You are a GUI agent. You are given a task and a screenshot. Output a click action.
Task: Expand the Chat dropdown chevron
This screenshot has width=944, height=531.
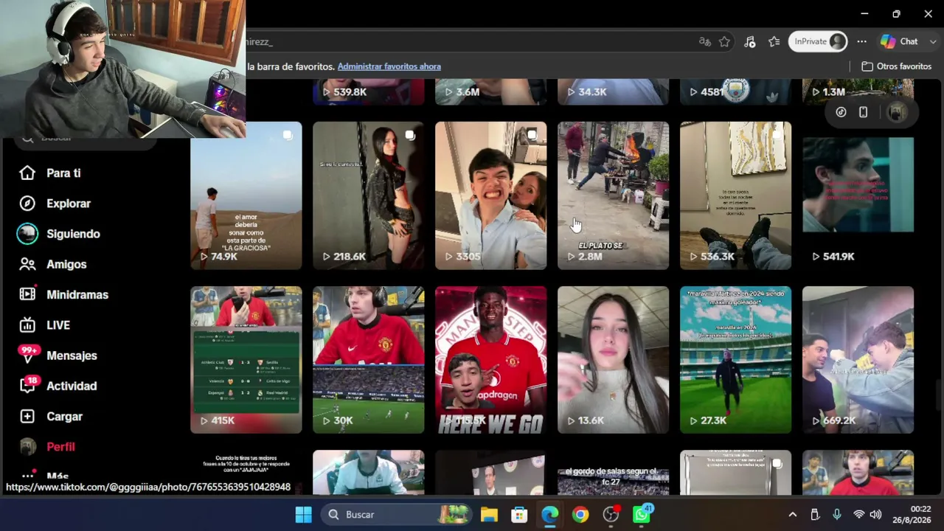pos(933,42)
